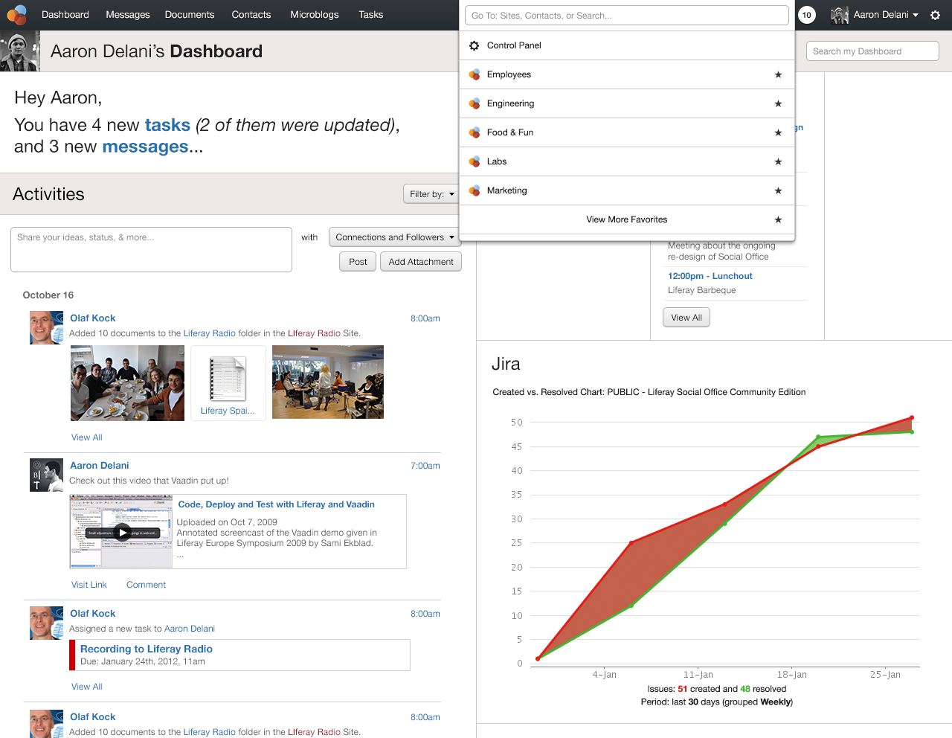
Task: Click the Liferay logo in the top bar
Action: click(x=17, y=14)
